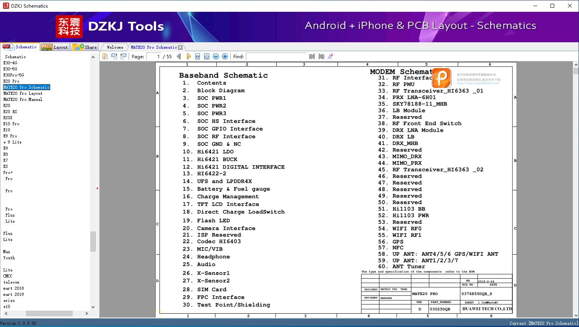The height and width of the screenshot is (327, 579).
Task: Click the copy pages icon in toolbar
Action: click(x=105, y=56)
